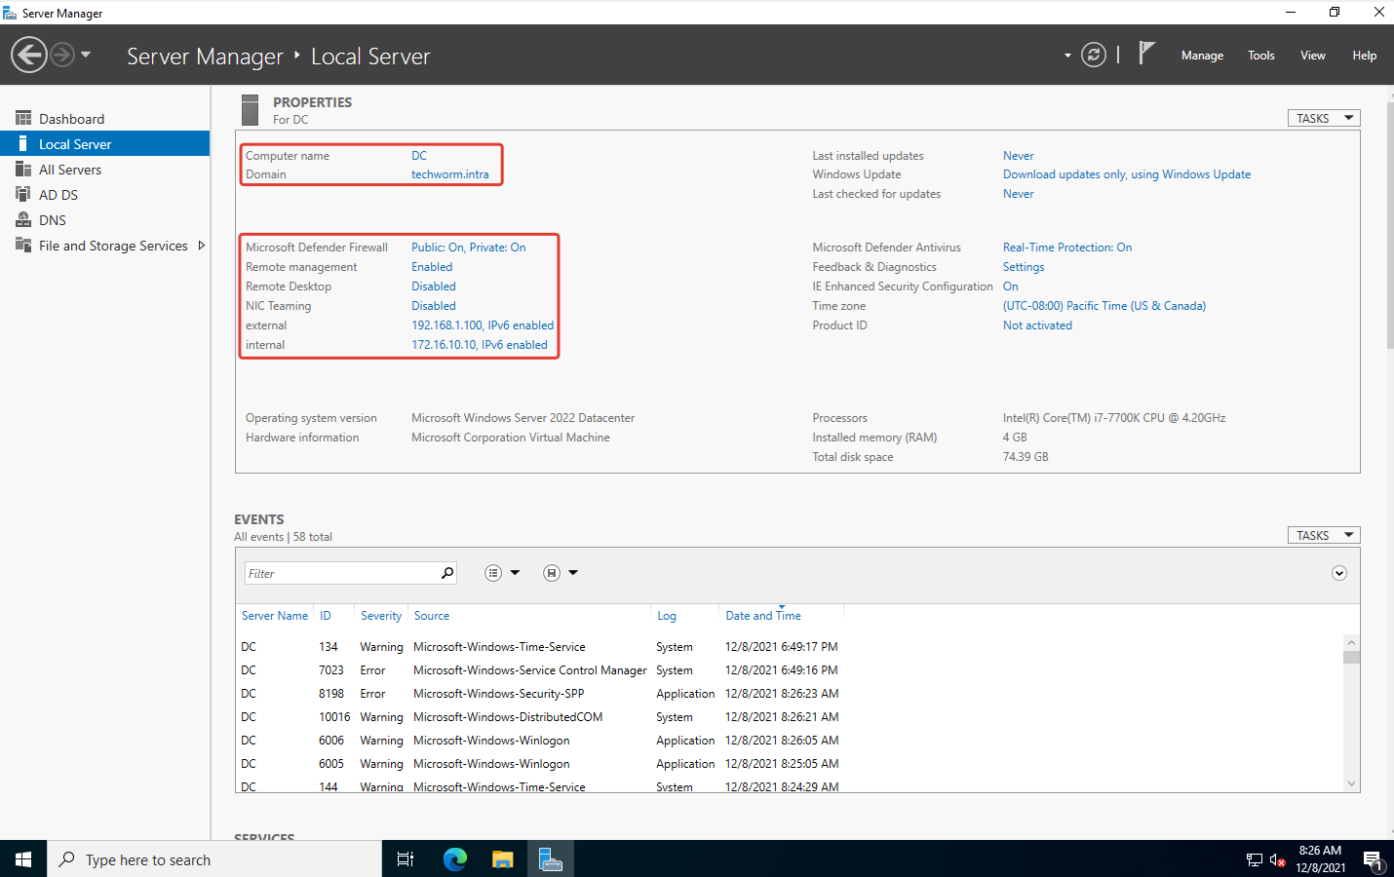Click the Product ID Not activated link
Screen dimensions: 1394x877
[1037, 325]
